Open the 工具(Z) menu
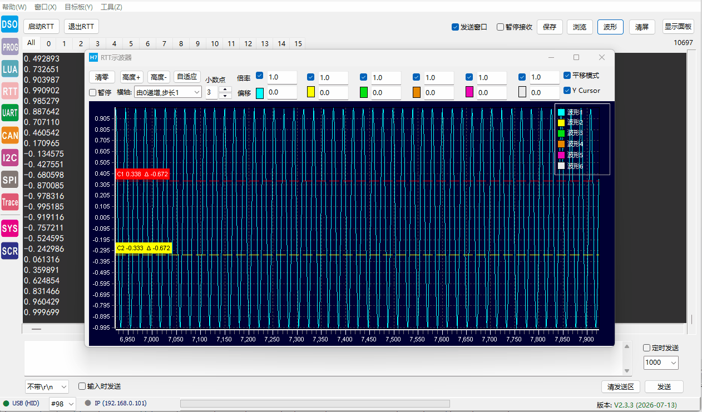Viewport: 702px width, 412px height. pyautogui.click(x=111, y=7)
